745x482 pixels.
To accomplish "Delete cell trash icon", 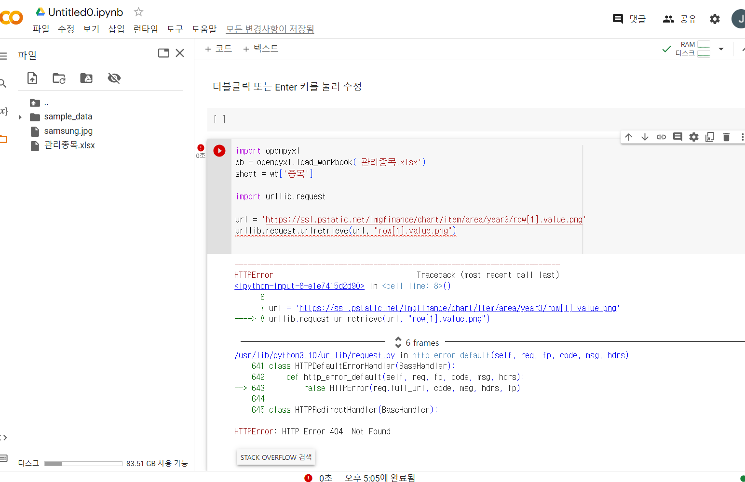I will pyautogui.click(x=726, y=137).
